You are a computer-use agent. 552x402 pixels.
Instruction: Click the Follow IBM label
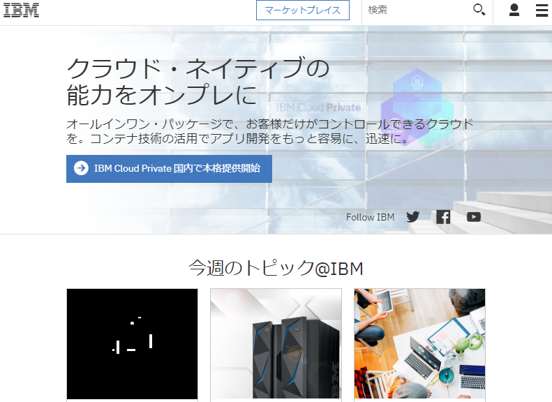(370, 217)
